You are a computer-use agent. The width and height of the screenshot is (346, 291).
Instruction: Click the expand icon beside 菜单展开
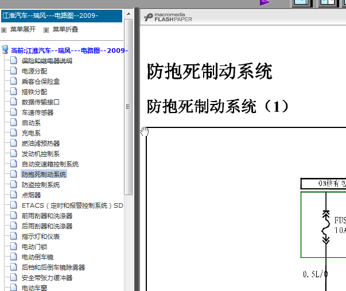[x=4, y=30]
